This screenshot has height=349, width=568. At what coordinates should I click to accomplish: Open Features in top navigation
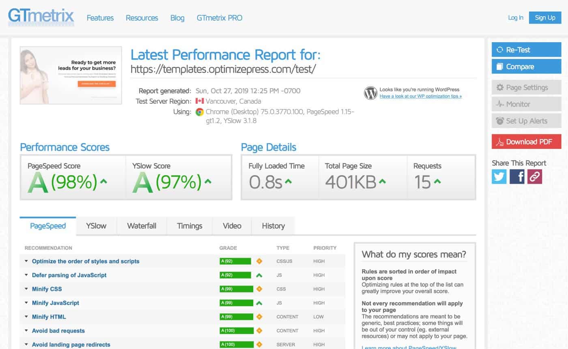click(x=100, y=18)
